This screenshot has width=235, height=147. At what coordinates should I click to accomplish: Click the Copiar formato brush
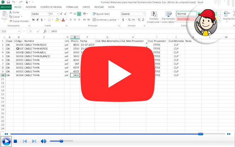click(19, 21)
